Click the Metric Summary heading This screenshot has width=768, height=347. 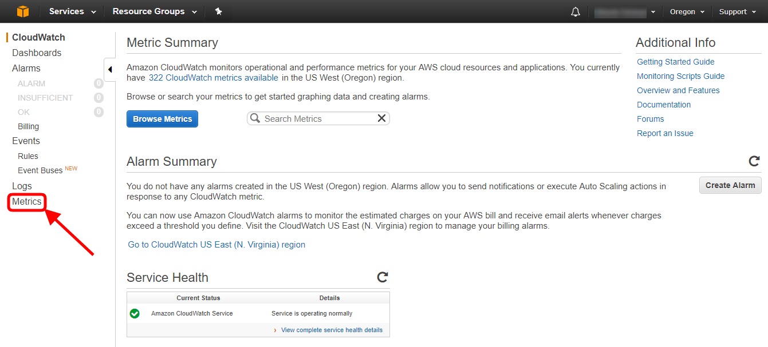coord(172,42)
